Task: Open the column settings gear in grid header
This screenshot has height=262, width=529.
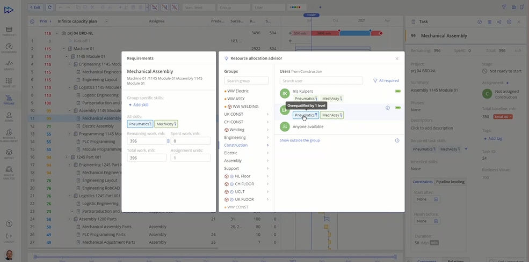Action: (32, 21)
